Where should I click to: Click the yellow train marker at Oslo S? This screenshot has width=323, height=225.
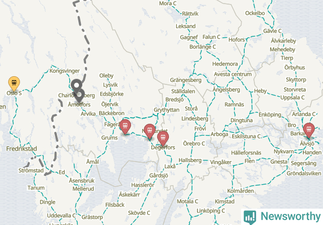click(x=14, y=83)
